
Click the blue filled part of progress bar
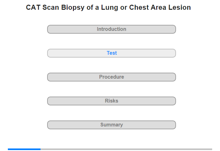click(24, 149)
